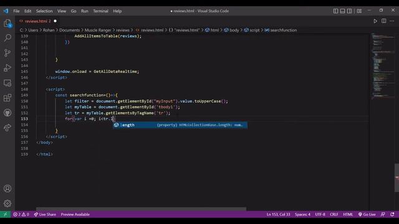The height and width of the screenshot is (224, 399).
Task: Click the vertical scrollbar thumb
Action: coord(397,178)
